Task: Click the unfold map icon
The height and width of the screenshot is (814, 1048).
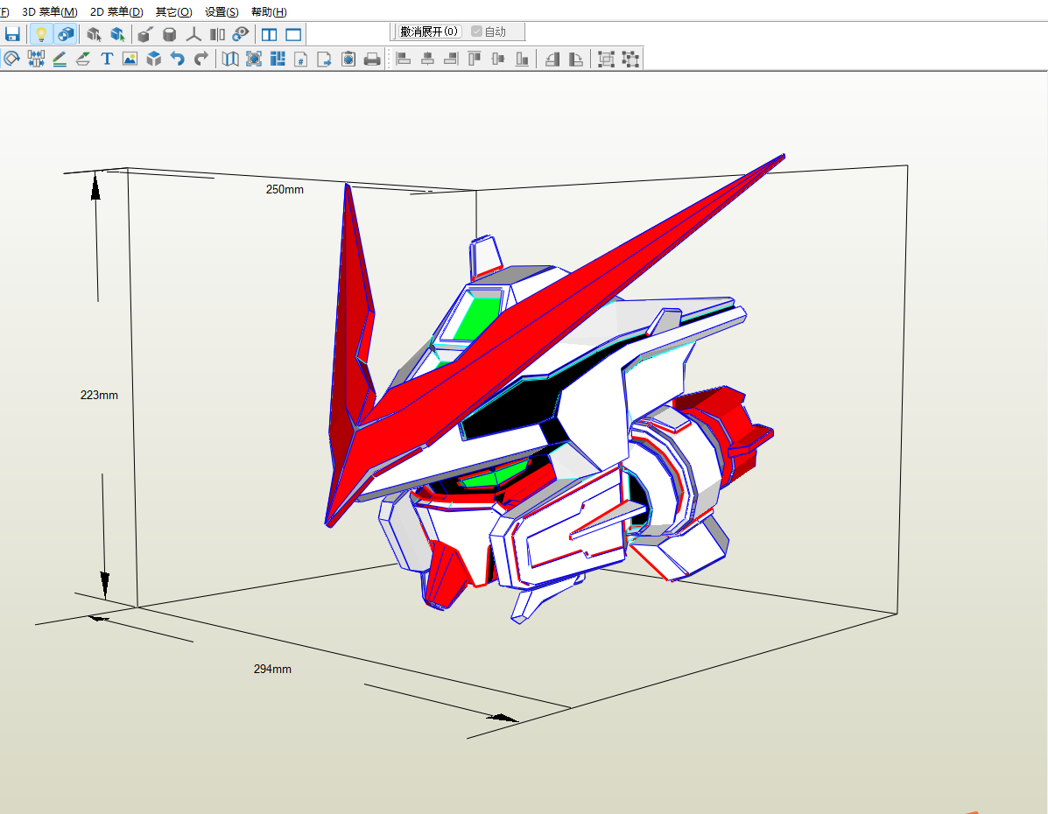Action: (x=230, y=59)
